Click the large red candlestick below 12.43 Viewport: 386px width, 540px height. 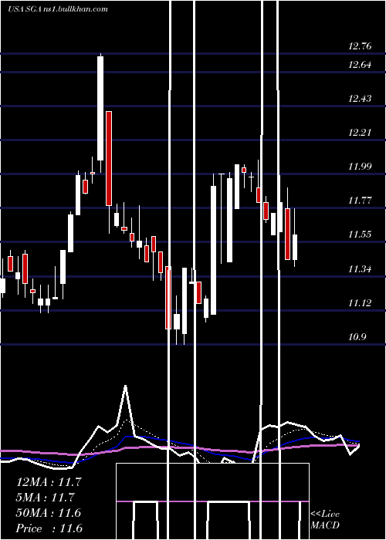coord(109,158)
